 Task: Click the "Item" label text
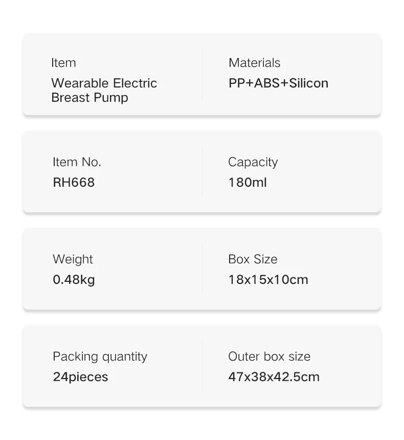(63, 63)
